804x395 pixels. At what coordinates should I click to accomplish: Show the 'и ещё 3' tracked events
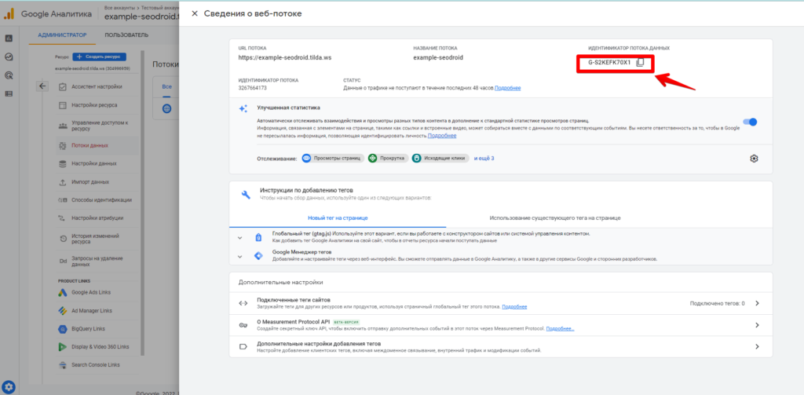click(x=484, y=159)
